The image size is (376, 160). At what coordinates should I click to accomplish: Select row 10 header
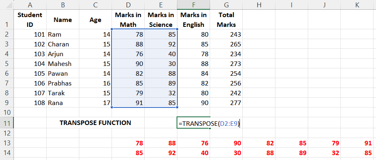pyautogui.click(x=7, y=112)
